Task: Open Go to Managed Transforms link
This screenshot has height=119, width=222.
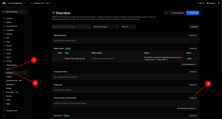Action: click(187, 108)
